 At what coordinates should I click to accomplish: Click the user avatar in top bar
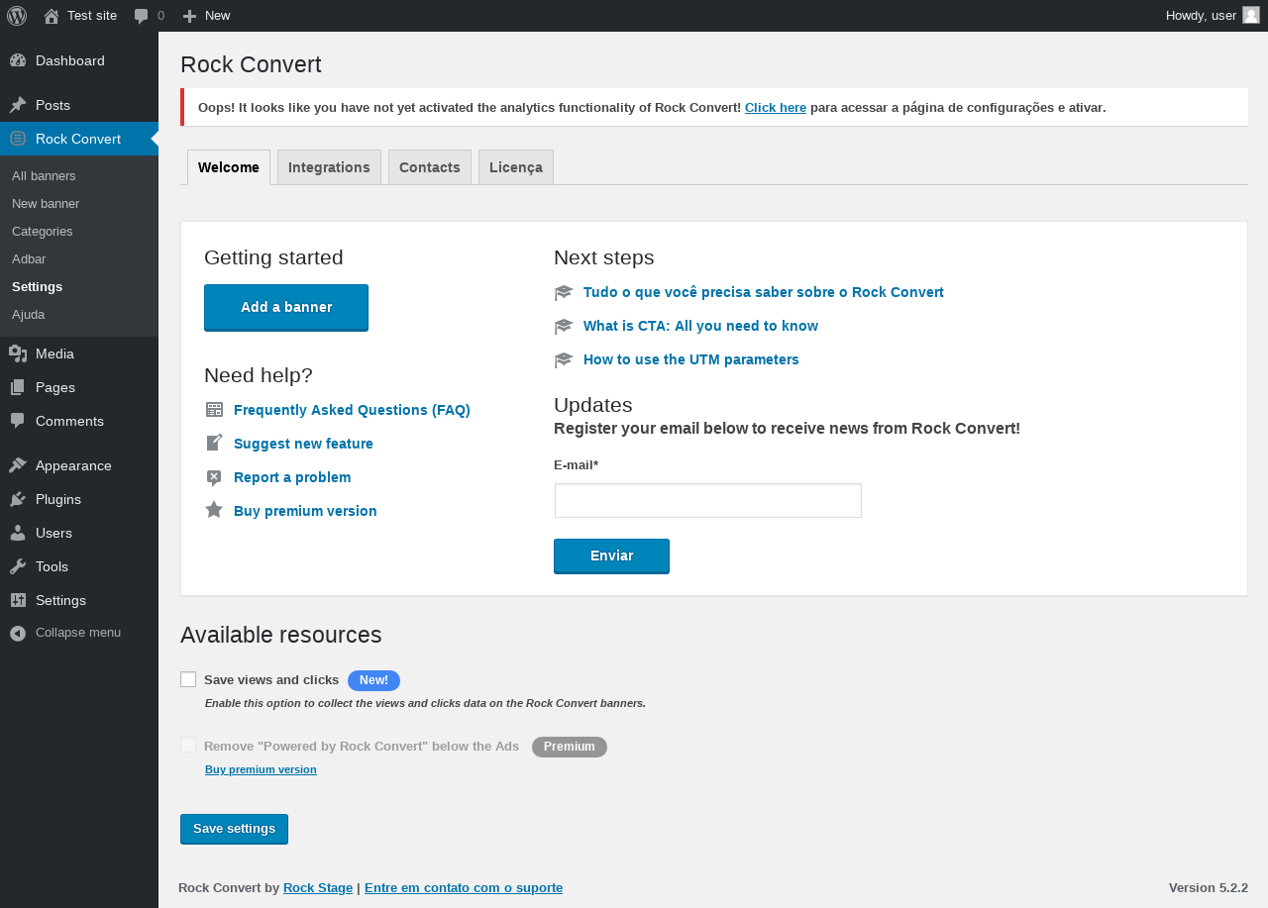click(1251, 15)
